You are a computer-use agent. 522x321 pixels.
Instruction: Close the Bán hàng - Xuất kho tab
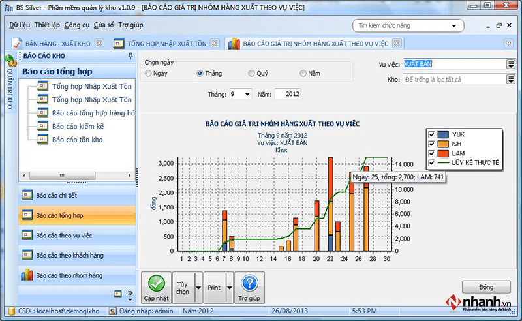[99, 44]
